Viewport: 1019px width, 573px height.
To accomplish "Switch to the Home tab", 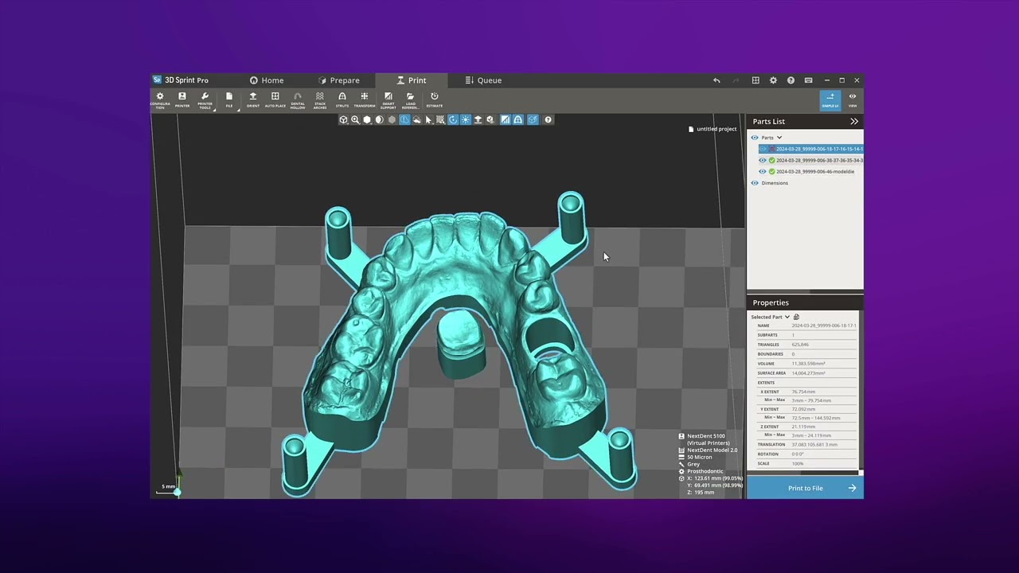I will point(267,80).
